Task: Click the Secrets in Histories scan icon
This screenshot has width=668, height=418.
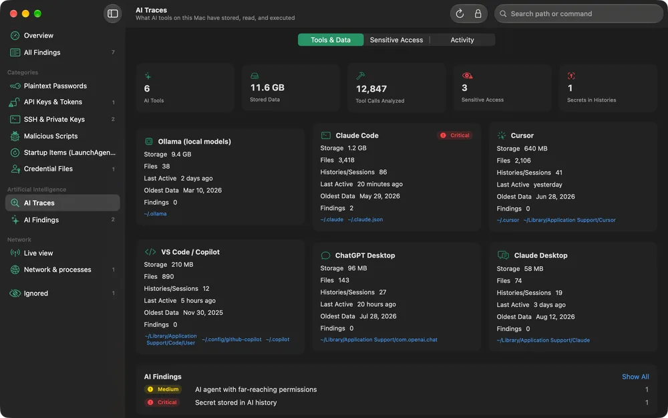Action: click(571, 76)
